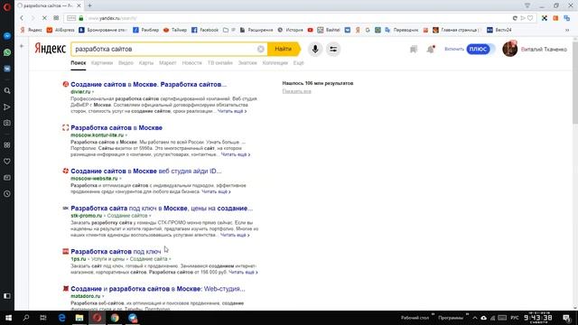Expand divier.ru URL dropdown arrow
The image size is (578, 325).
(x=93, y=92)
